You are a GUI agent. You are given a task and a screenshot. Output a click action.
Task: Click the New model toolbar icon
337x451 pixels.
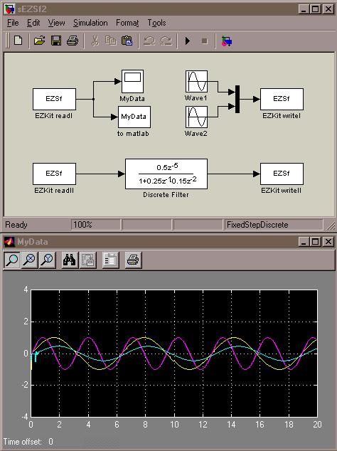(x=18, y=41)
